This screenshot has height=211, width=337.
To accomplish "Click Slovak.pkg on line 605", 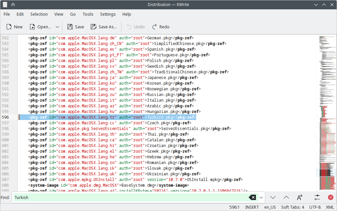I will tap(159, 168).
